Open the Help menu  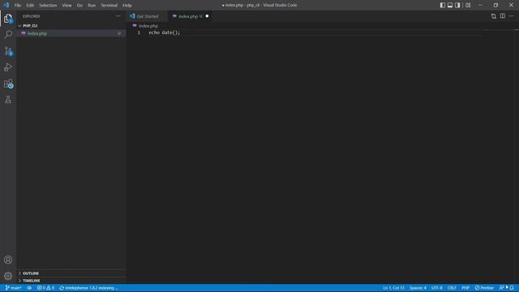pyautogui.click(x=127, y=5)
